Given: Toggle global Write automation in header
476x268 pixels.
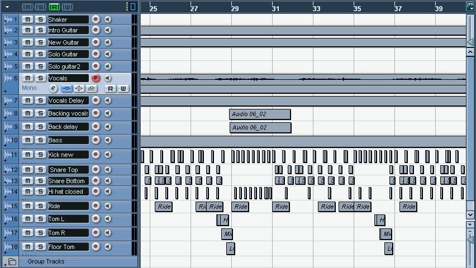Looking at the screenshot, I should click(68, 7).
